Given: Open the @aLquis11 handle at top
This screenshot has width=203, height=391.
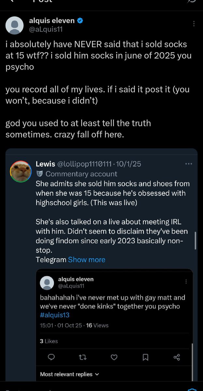Looking at the screenshot, I should click(46, 29).
